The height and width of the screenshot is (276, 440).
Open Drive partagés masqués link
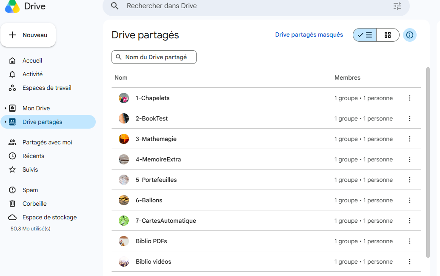(309, 34)
